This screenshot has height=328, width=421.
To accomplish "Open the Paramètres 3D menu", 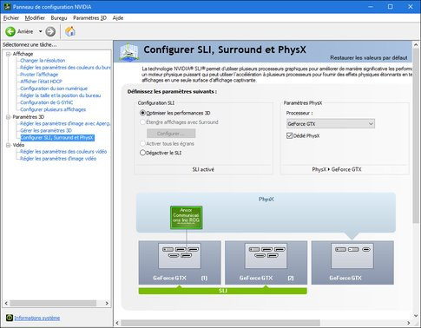I will pos(89,18).
